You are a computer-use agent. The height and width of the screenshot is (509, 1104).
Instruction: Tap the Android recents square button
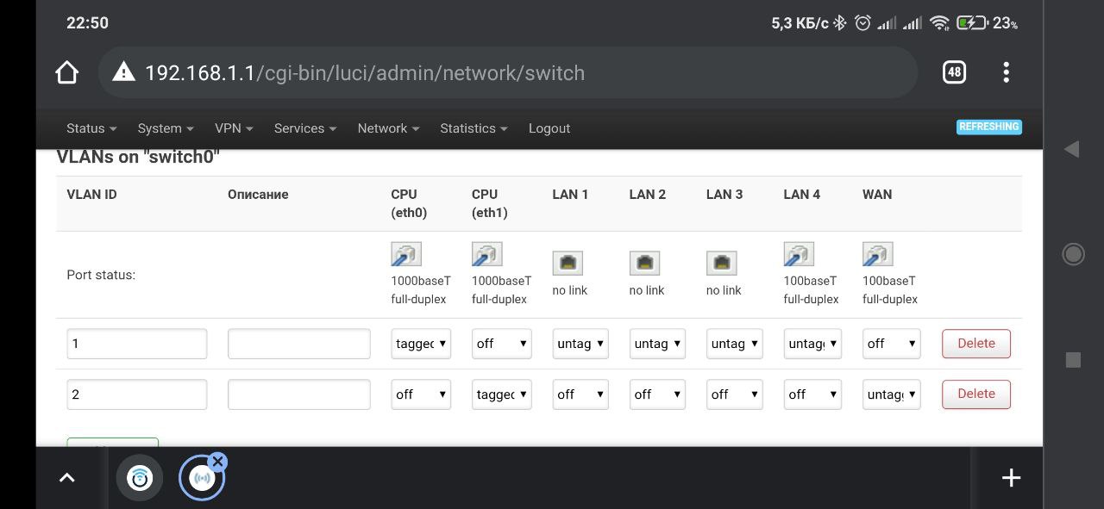1073,359
